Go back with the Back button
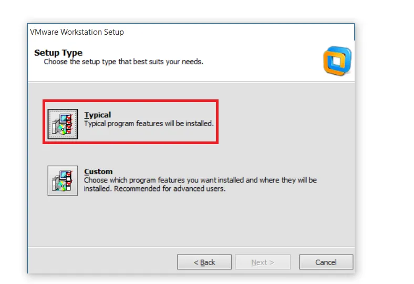The width and height of the screenshot is (414, 284). point(204,262)
